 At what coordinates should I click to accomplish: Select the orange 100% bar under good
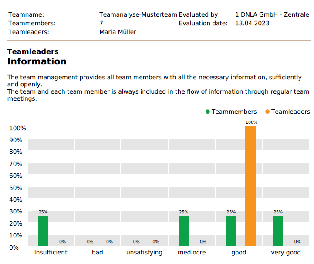(x=250, y=186)
